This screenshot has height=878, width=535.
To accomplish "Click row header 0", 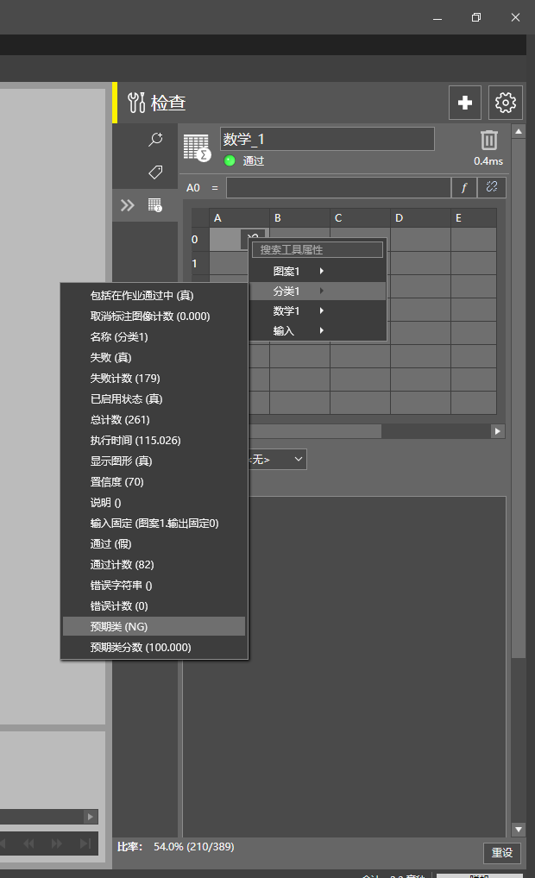I will tap(200, 239).
